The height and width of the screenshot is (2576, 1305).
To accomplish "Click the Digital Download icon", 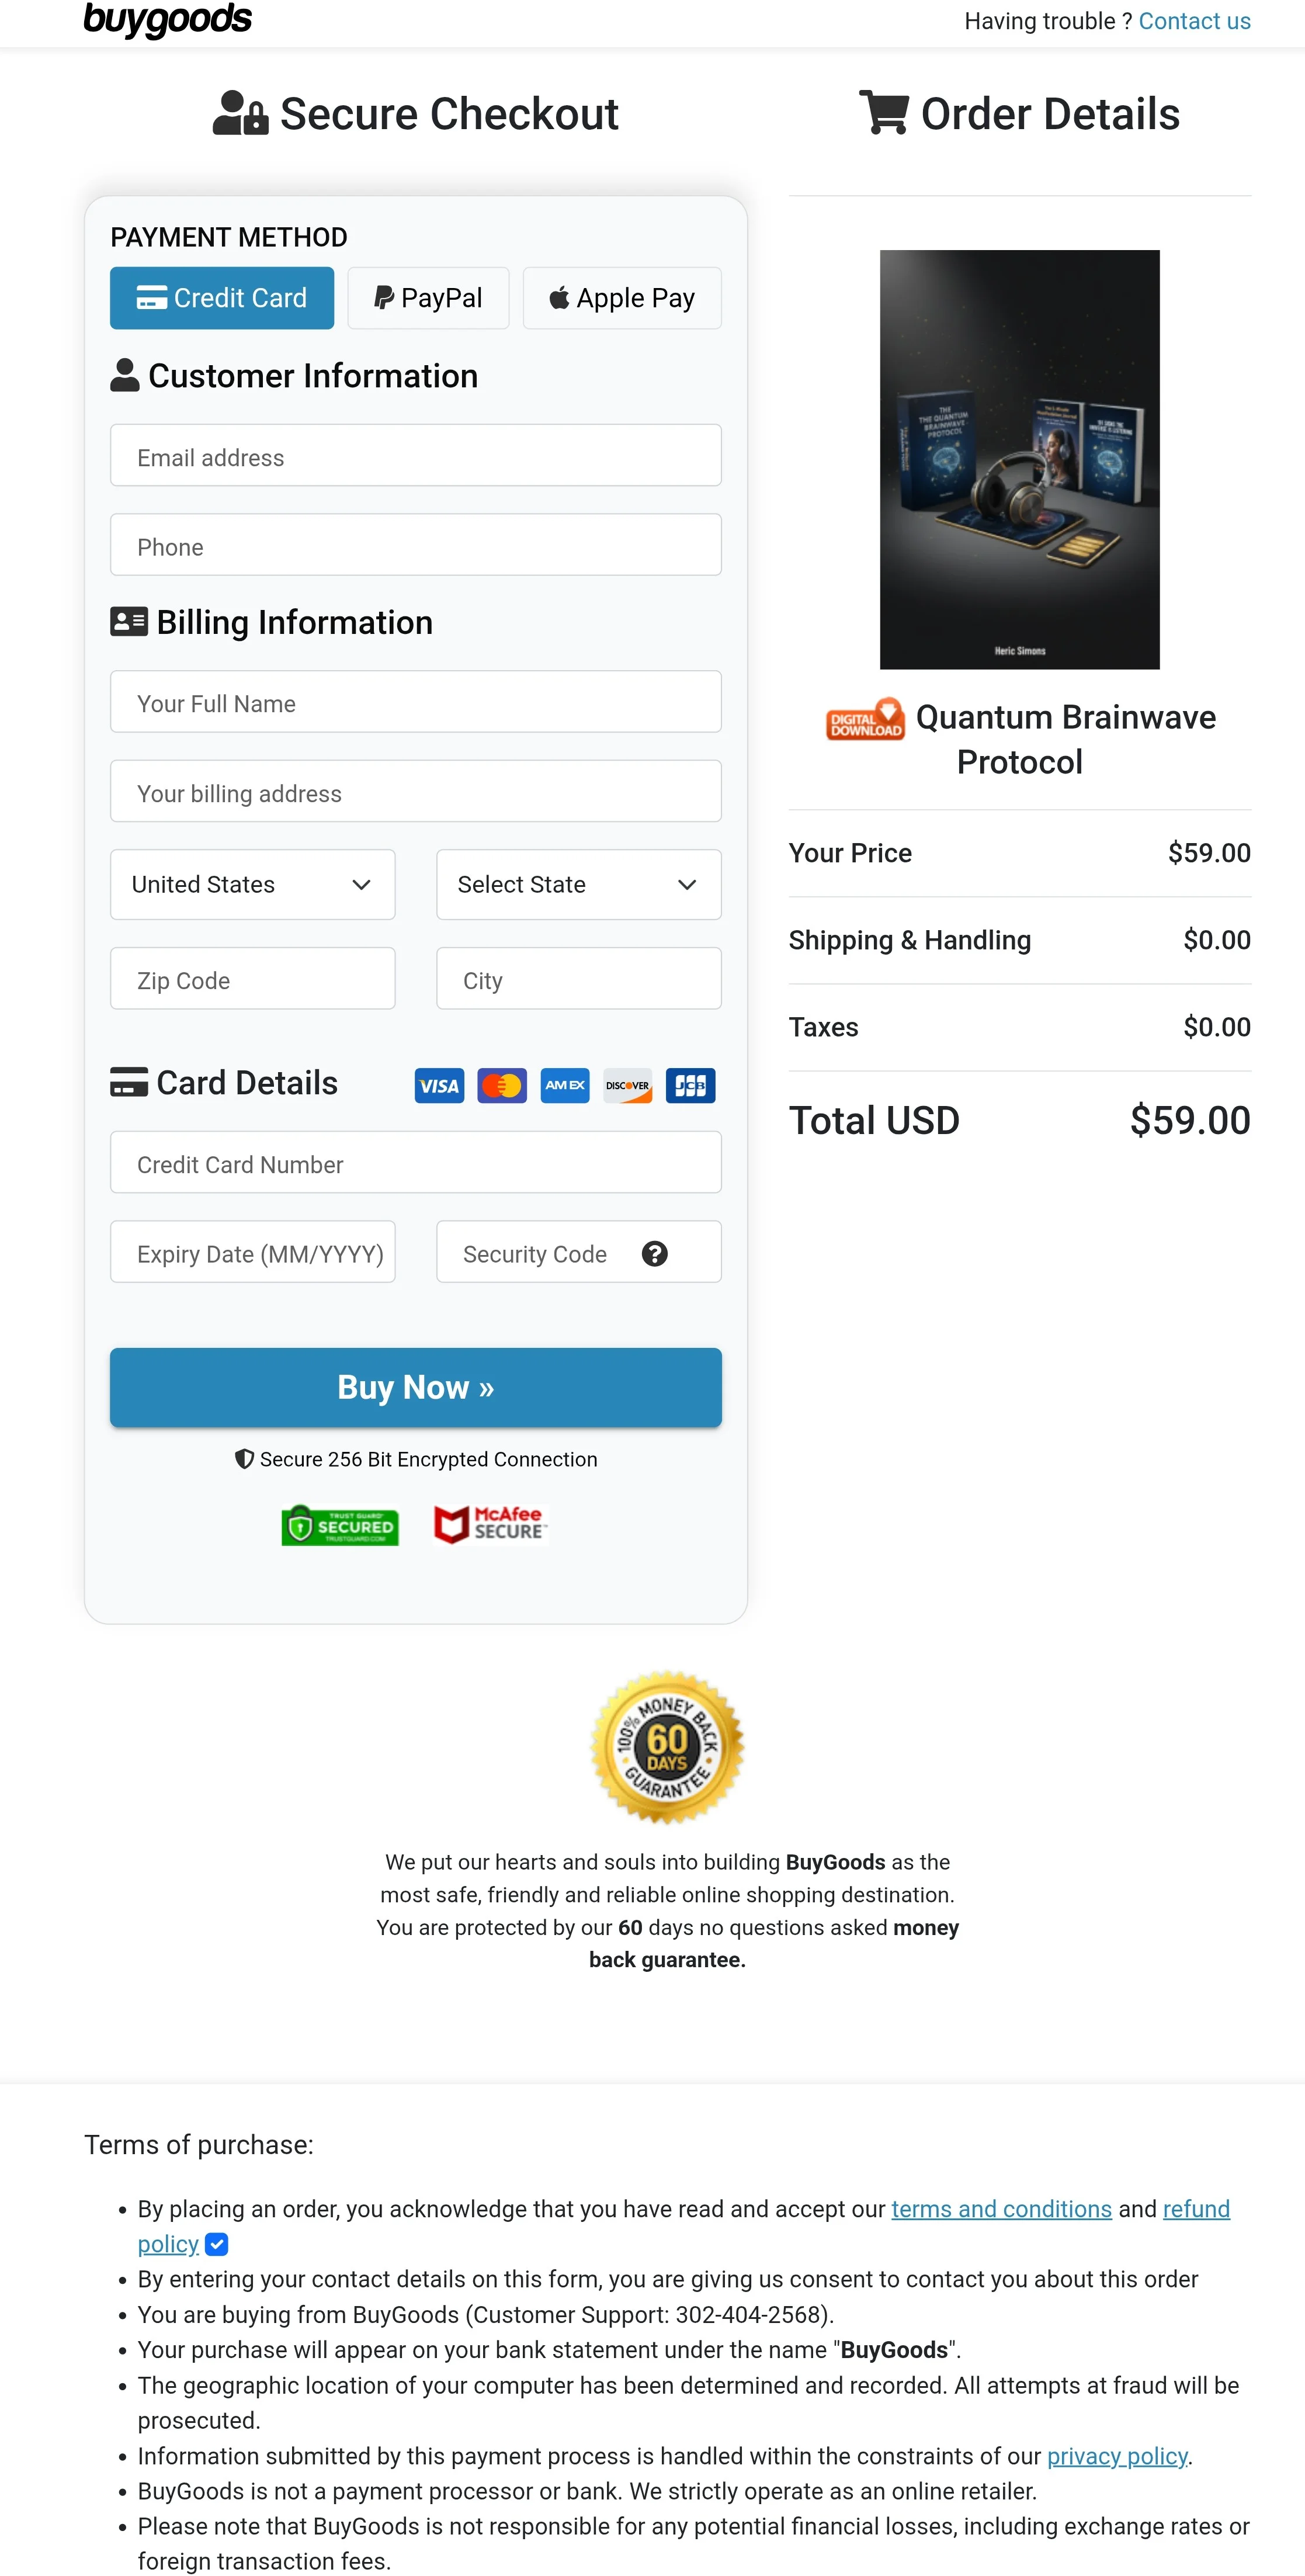I will [864, 718].
